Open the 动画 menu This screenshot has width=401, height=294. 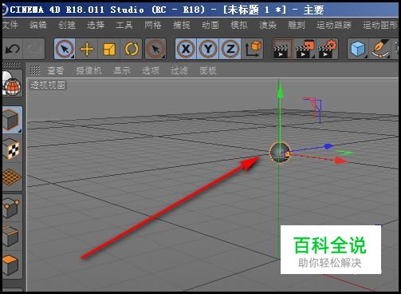pyautogui.click(x=210, y=26)
